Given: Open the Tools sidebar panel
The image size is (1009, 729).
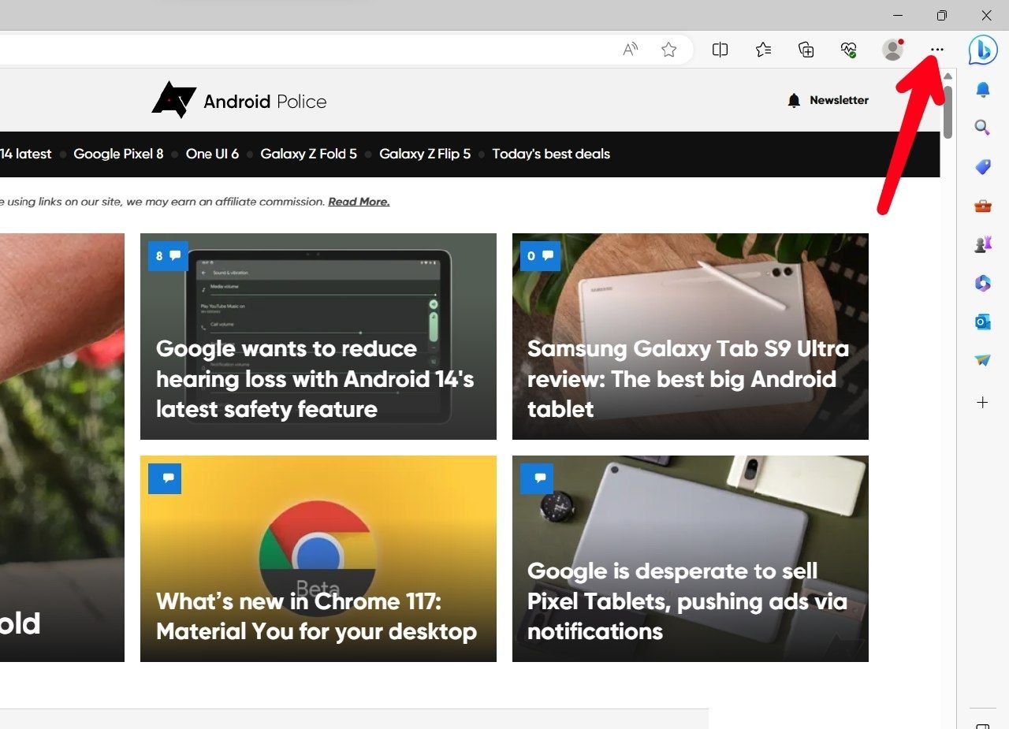Looking at the screenshot, I should 982,205.
